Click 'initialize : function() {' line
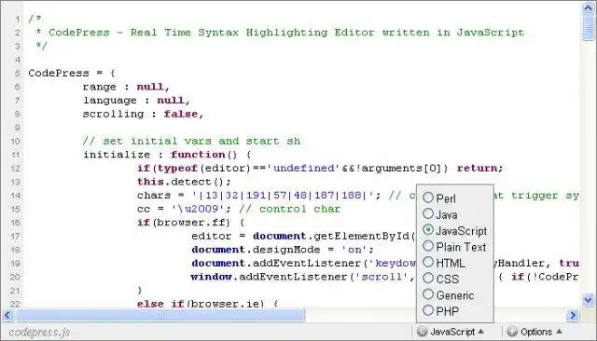Screen dimensions: 597x341 click(167, 155)
